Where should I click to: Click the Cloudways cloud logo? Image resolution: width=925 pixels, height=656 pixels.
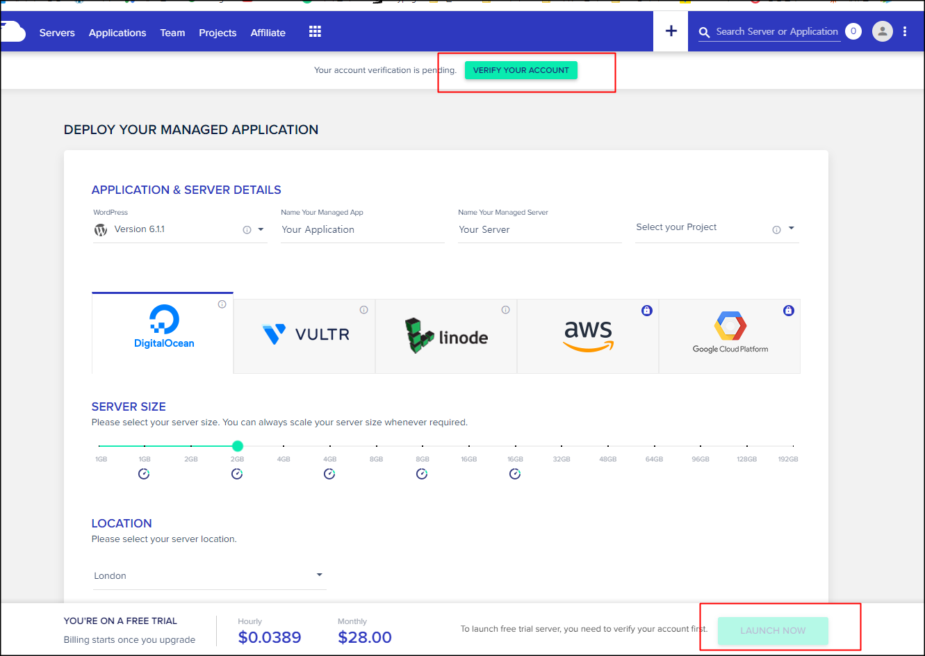13,32
